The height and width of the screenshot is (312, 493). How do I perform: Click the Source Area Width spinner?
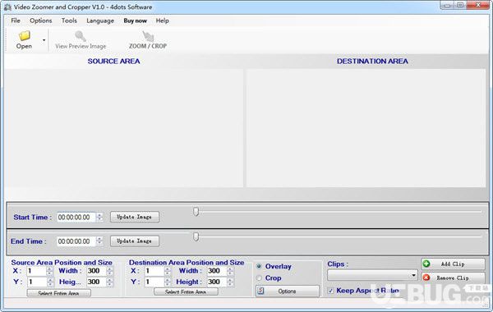click(x=110, y=271)
